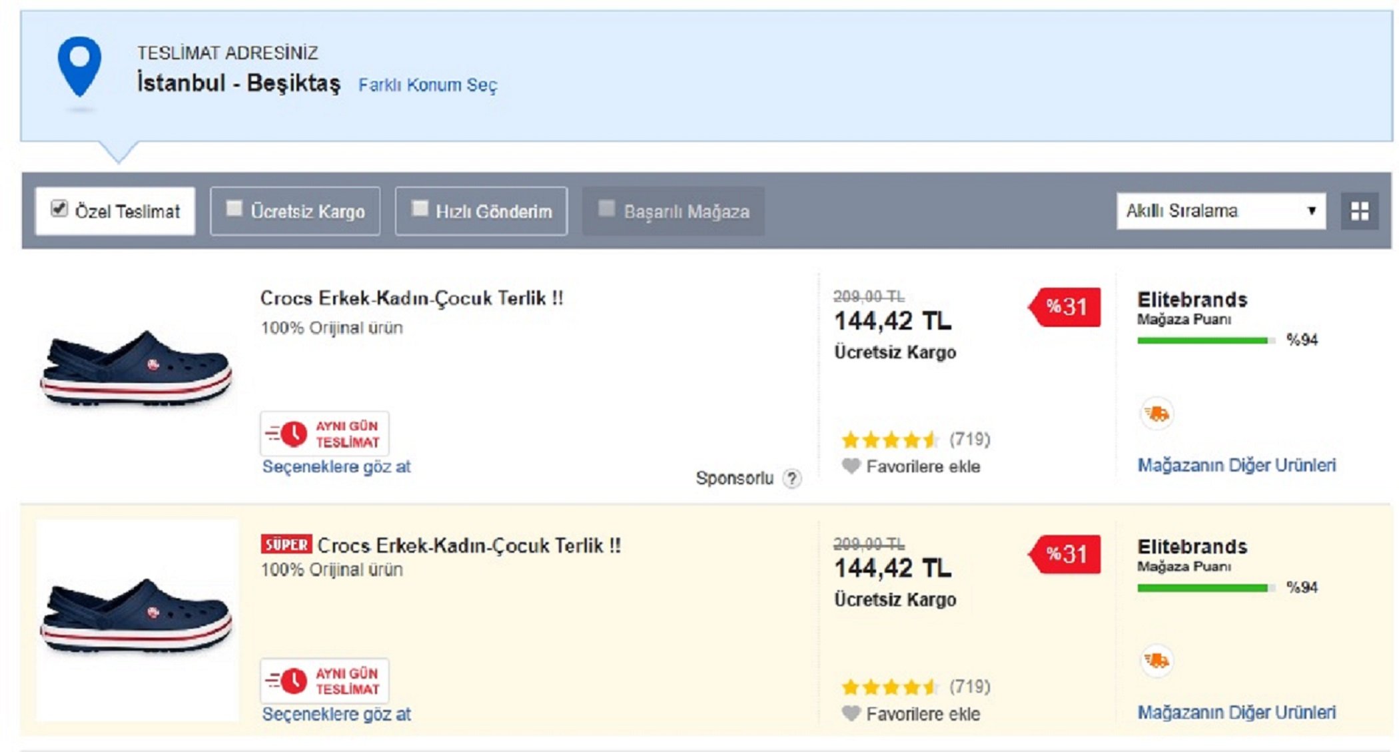The width and height of the screenshot is (1399, 752).
Task: Click (719) review count in SÜPER listing
Action: [x=970, y=687]
